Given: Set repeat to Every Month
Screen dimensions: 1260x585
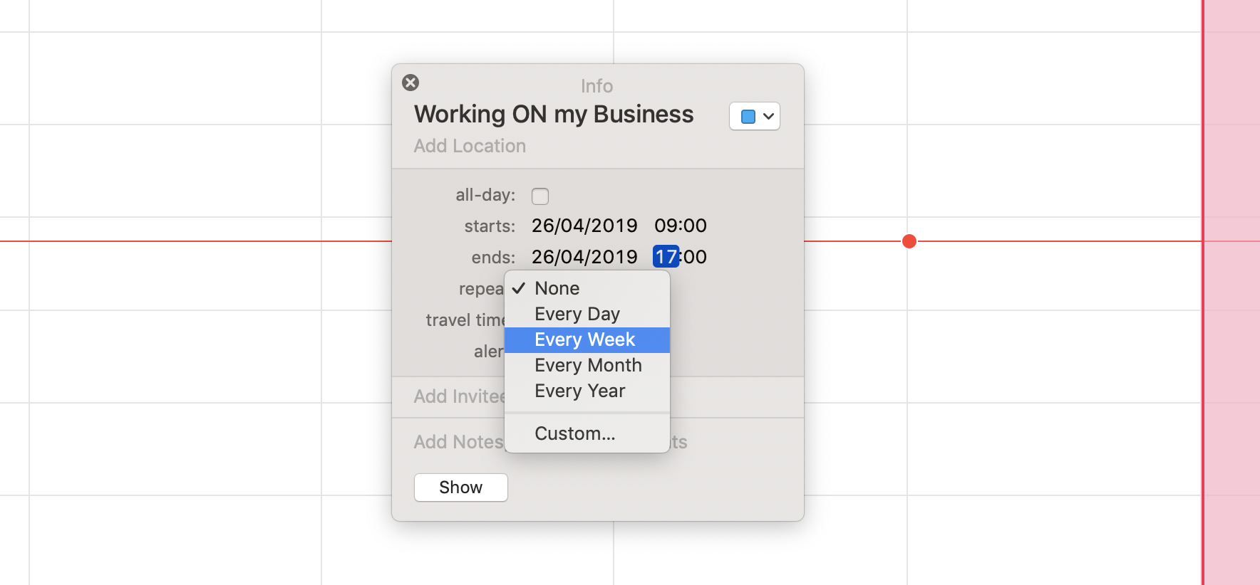Looking at the screenshot, I should click(588, 365).
